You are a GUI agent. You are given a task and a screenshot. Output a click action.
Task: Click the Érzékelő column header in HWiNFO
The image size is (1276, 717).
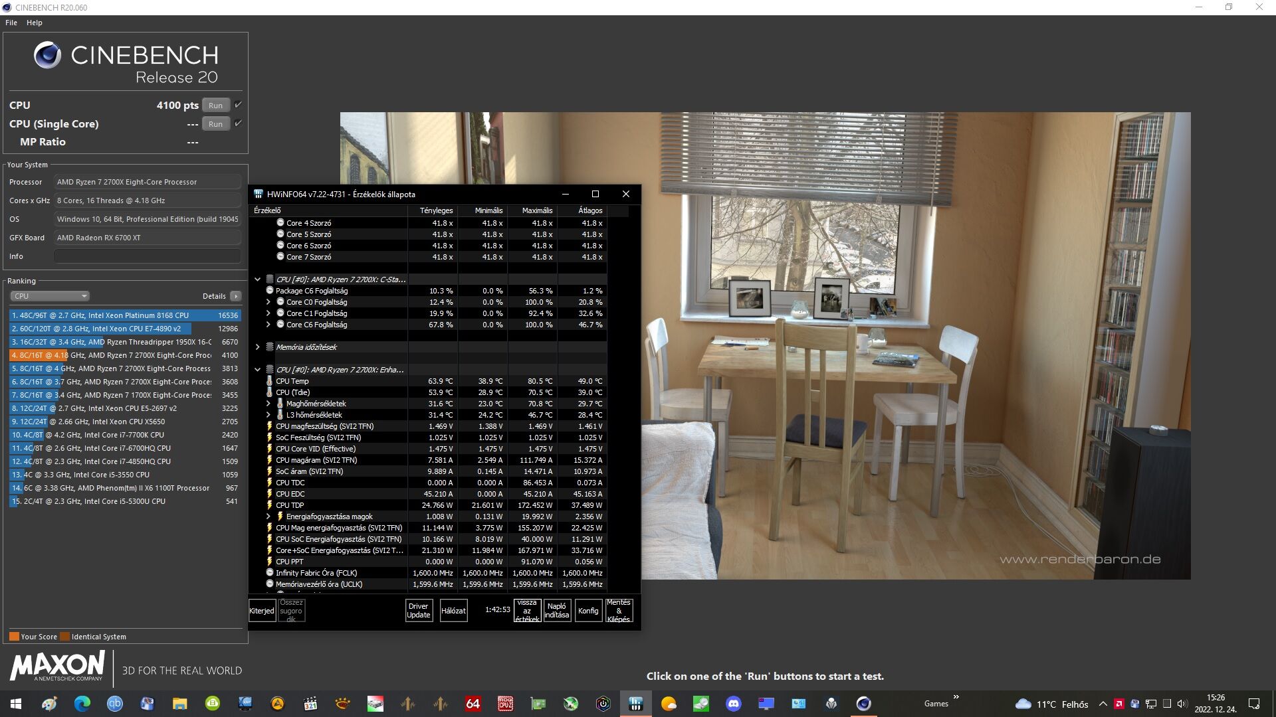tap(329, 210)
